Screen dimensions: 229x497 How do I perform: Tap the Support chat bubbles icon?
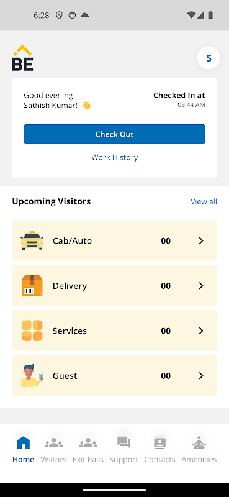pos(123,442)
